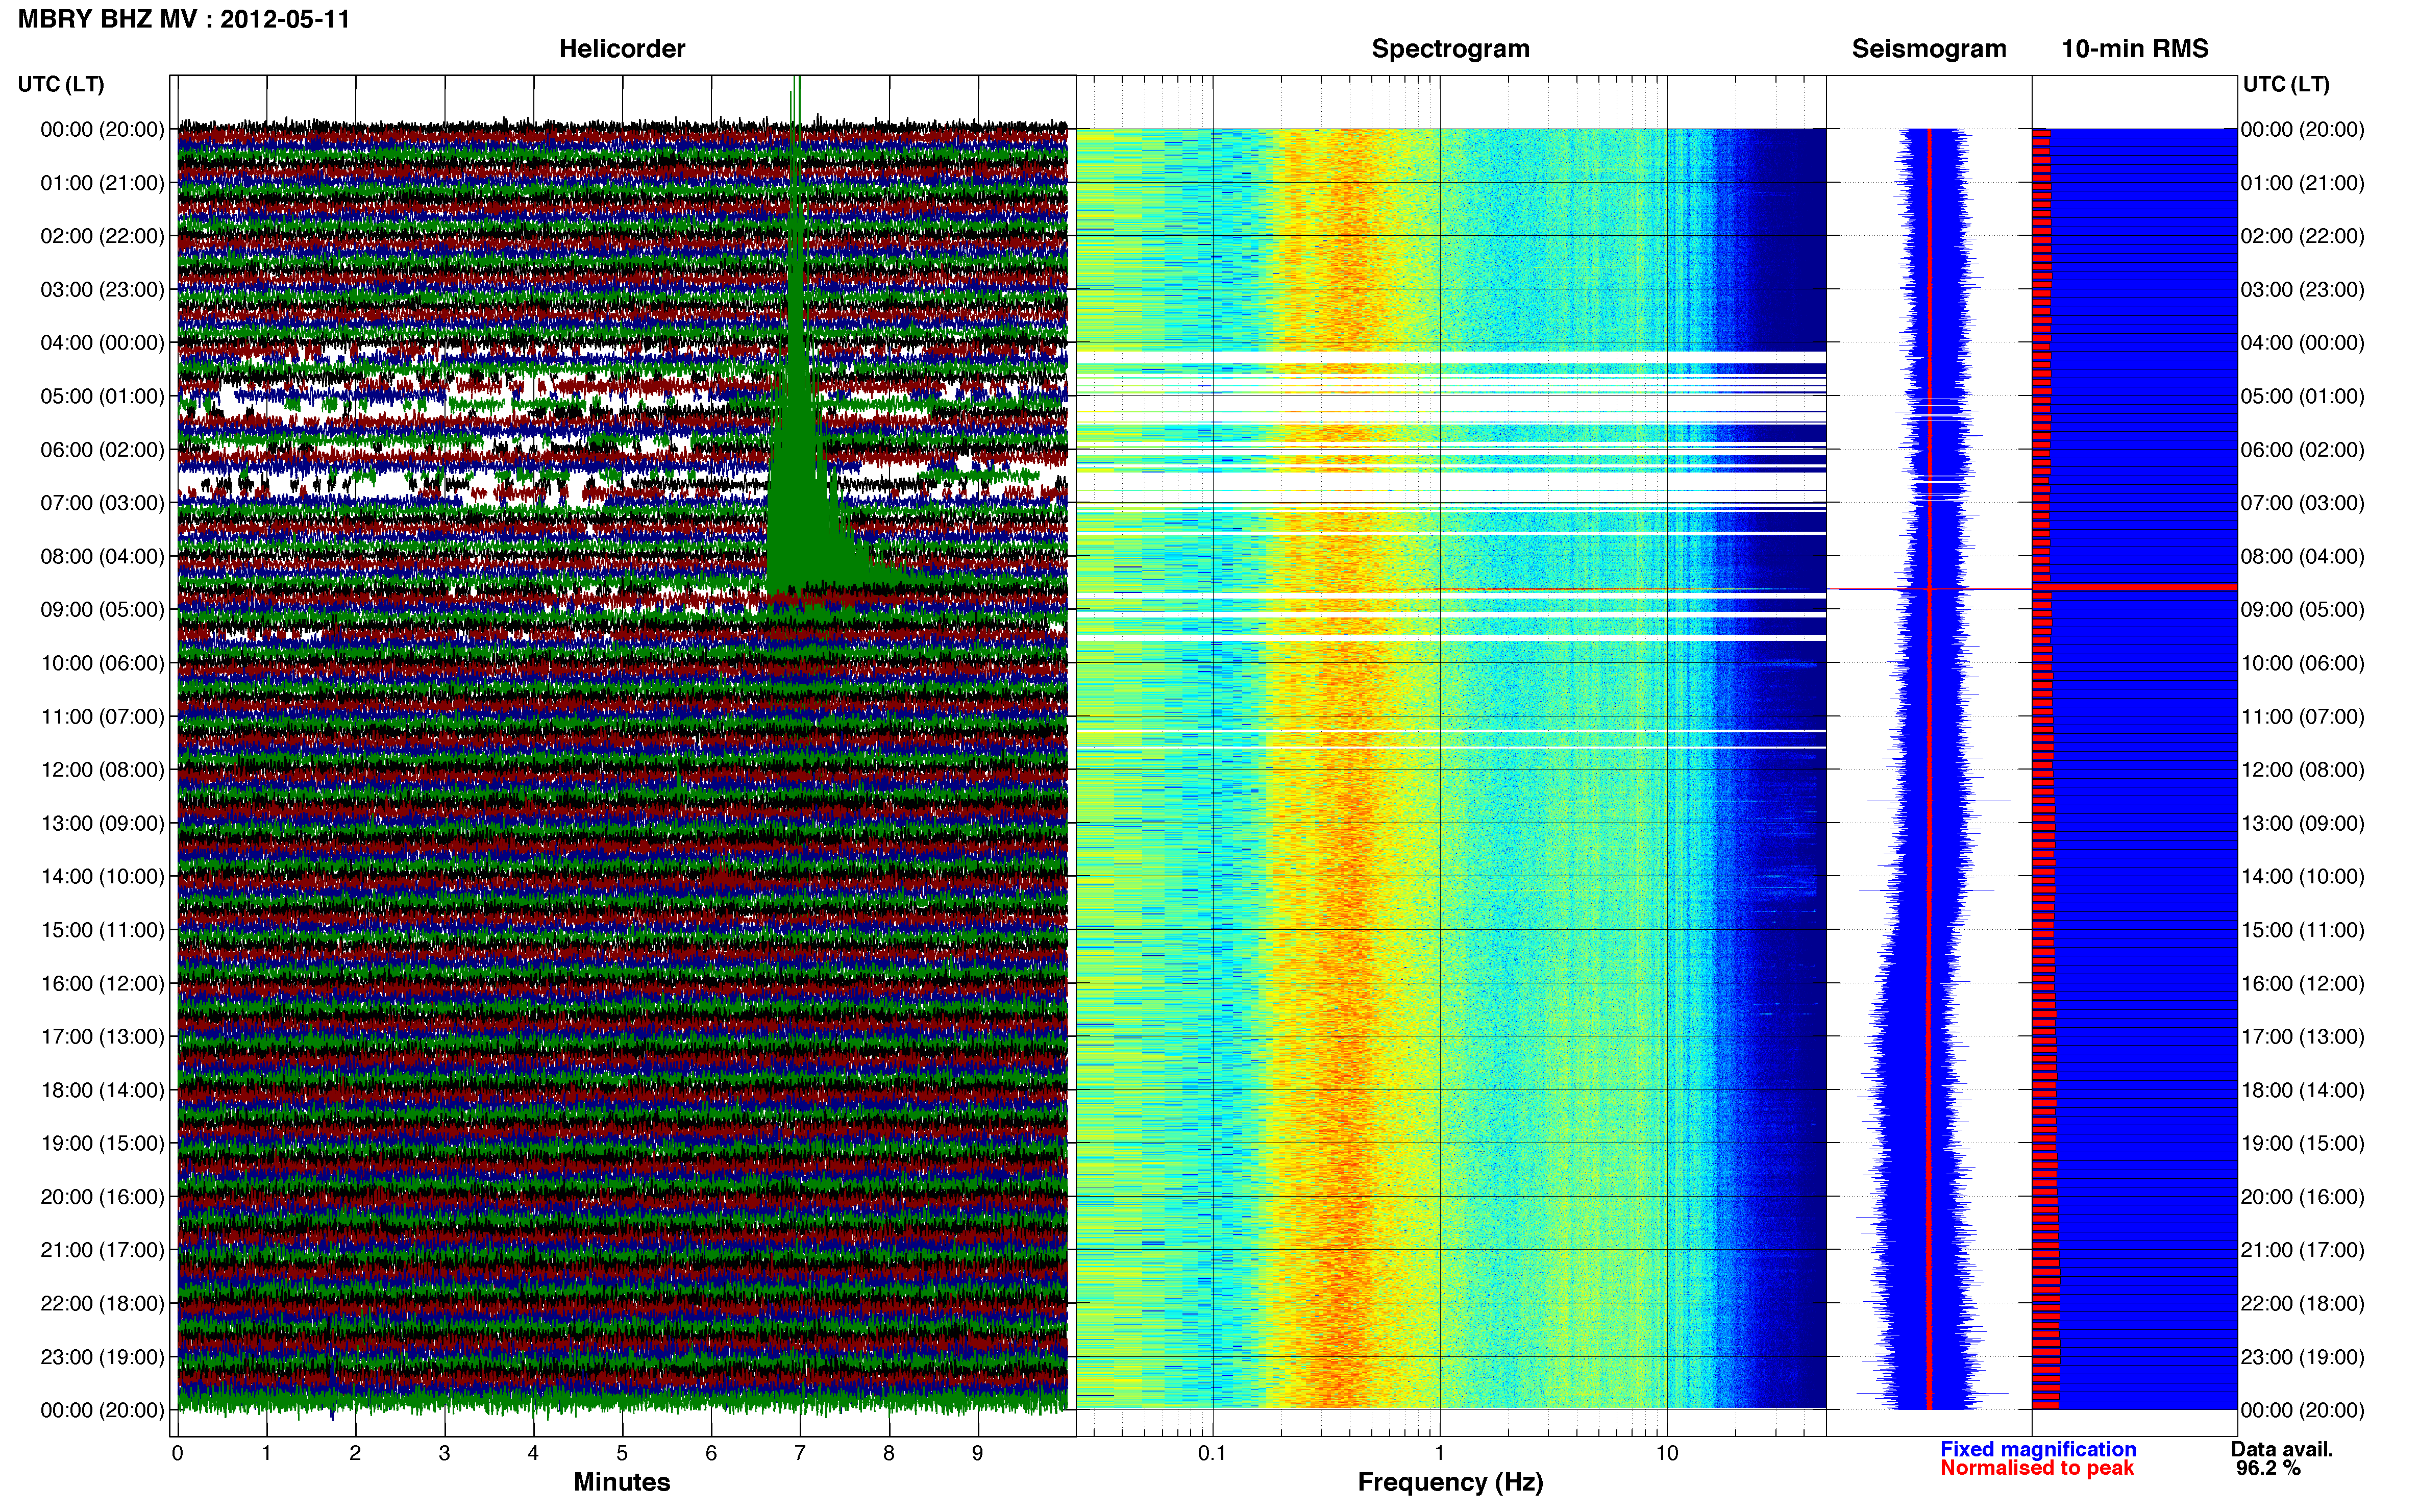Click the Normalised to peak legend text
Screen dimensions: 2419x1512
(2037, 1468)
